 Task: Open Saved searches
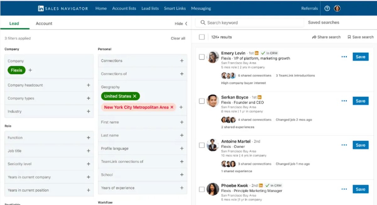324,22
